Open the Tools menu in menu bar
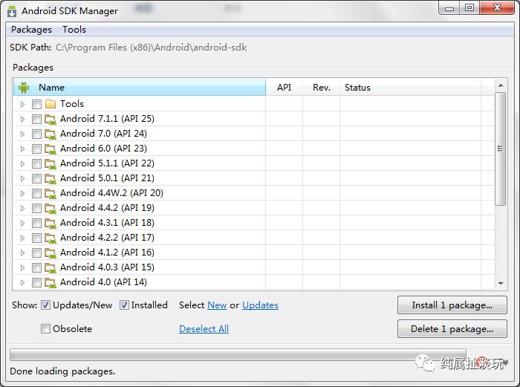This screenshot has width=520, height=387. pos(74,30)
